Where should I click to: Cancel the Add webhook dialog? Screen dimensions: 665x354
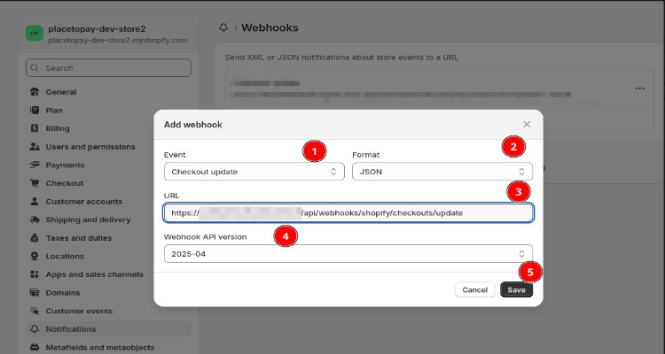pyautogui.click(x=474, y=289)
